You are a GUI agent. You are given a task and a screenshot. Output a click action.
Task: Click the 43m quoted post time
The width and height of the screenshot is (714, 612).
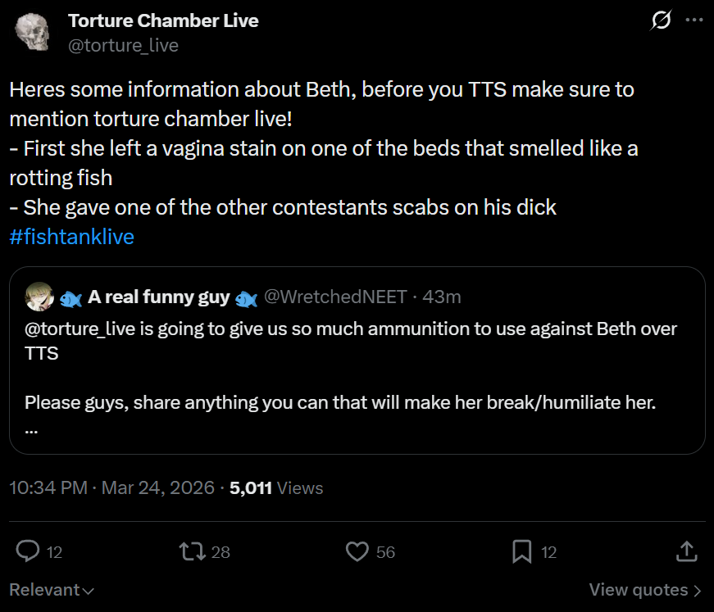pyautogui.click(x=442, y=297)
